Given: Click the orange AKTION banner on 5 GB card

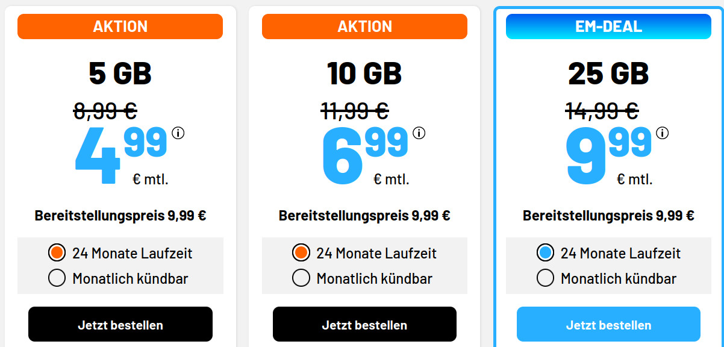Looking at the screenshot, I should (x=120, y=26).
